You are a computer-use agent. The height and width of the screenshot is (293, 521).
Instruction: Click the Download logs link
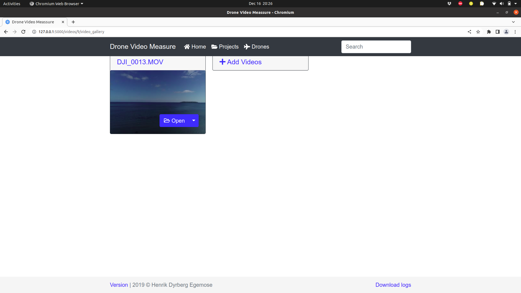coord(393,285)
